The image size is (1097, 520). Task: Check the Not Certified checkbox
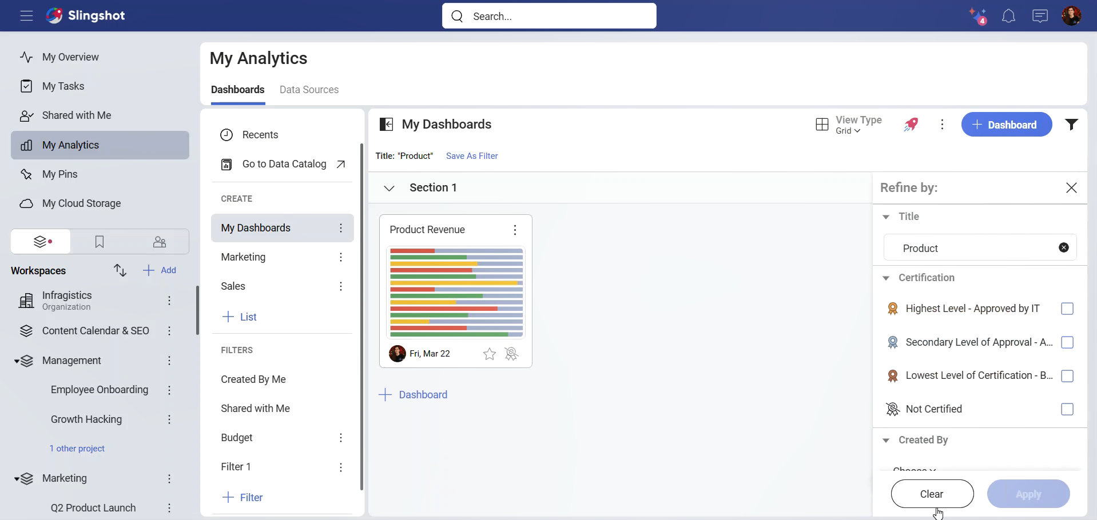point(1067,409)
